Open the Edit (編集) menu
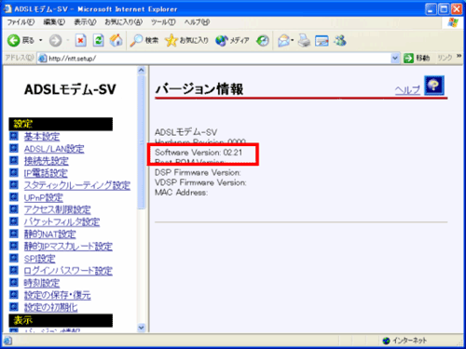The width and height of the screenshot is (466, 349). coord(54,22)
